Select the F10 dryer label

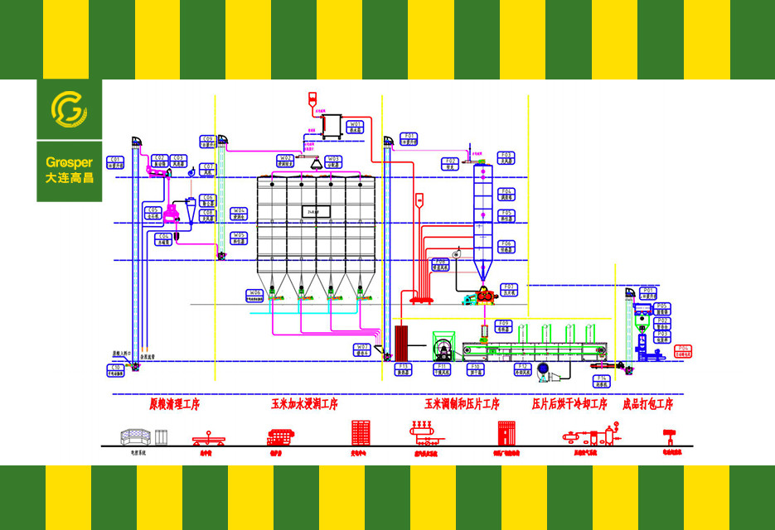tap(476, 369)
